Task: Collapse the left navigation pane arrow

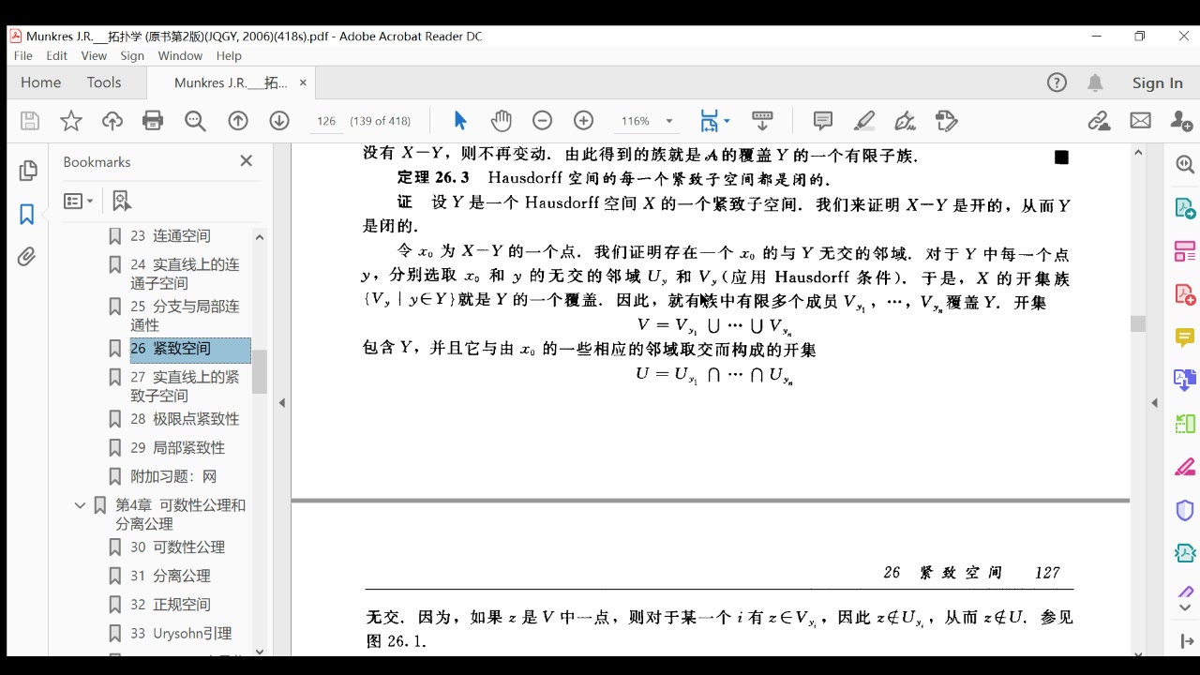Action: (282, 403)
